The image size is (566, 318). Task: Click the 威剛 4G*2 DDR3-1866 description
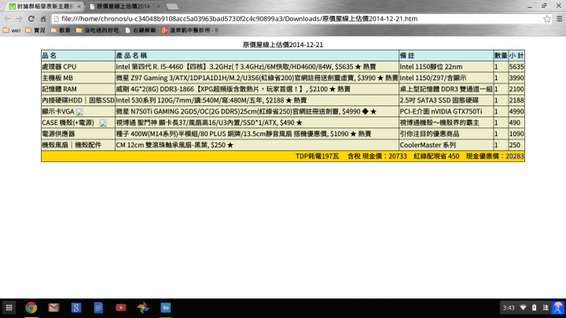tap(233, 89)
